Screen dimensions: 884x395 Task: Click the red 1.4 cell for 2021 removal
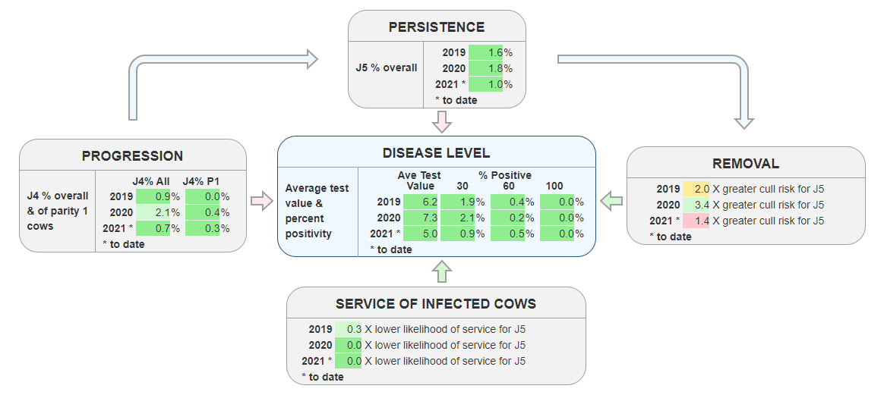click(x=696, y=221)
